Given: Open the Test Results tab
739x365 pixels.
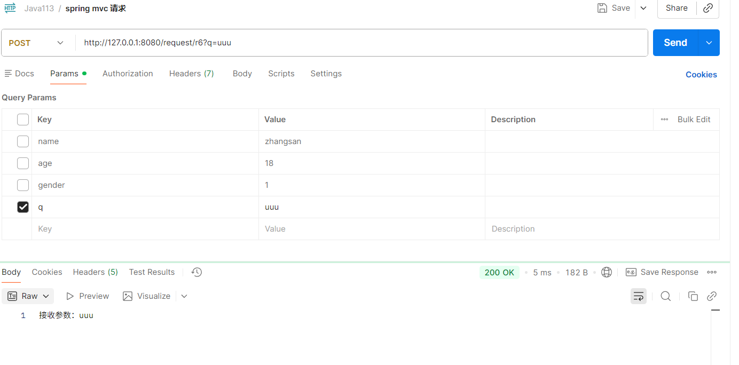Looking at the screenshot, I should click(x=152, y=272).
